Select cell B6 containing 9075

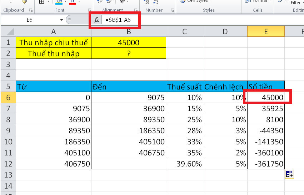pyautogui.click(x=129, y=98)
